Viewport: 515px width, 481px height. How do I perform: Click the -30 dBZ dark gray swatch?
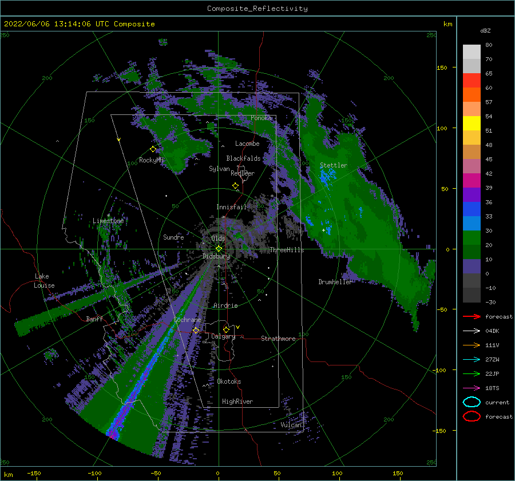tap(472, 295)
